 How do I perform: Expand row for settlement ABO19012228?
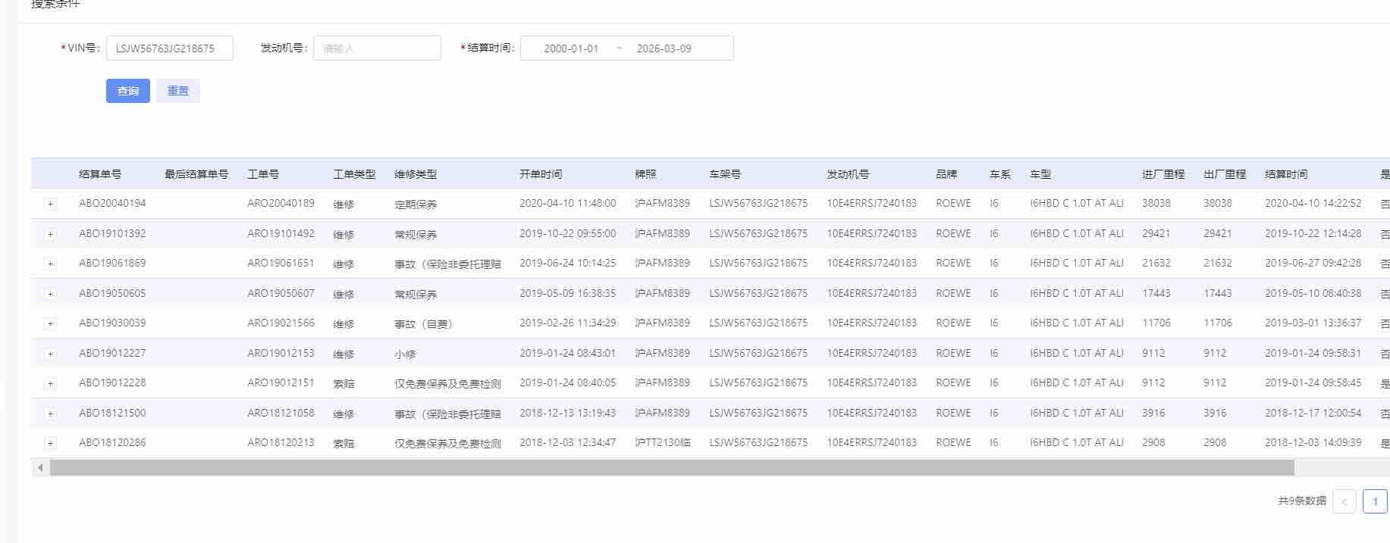[x=50, y=383]
